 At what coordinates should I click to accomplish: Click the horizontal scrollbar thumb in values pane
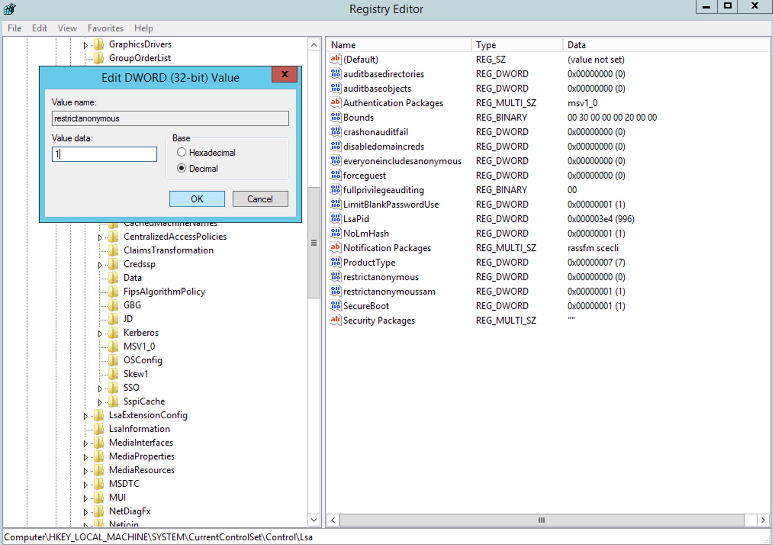tap(541, 520)
